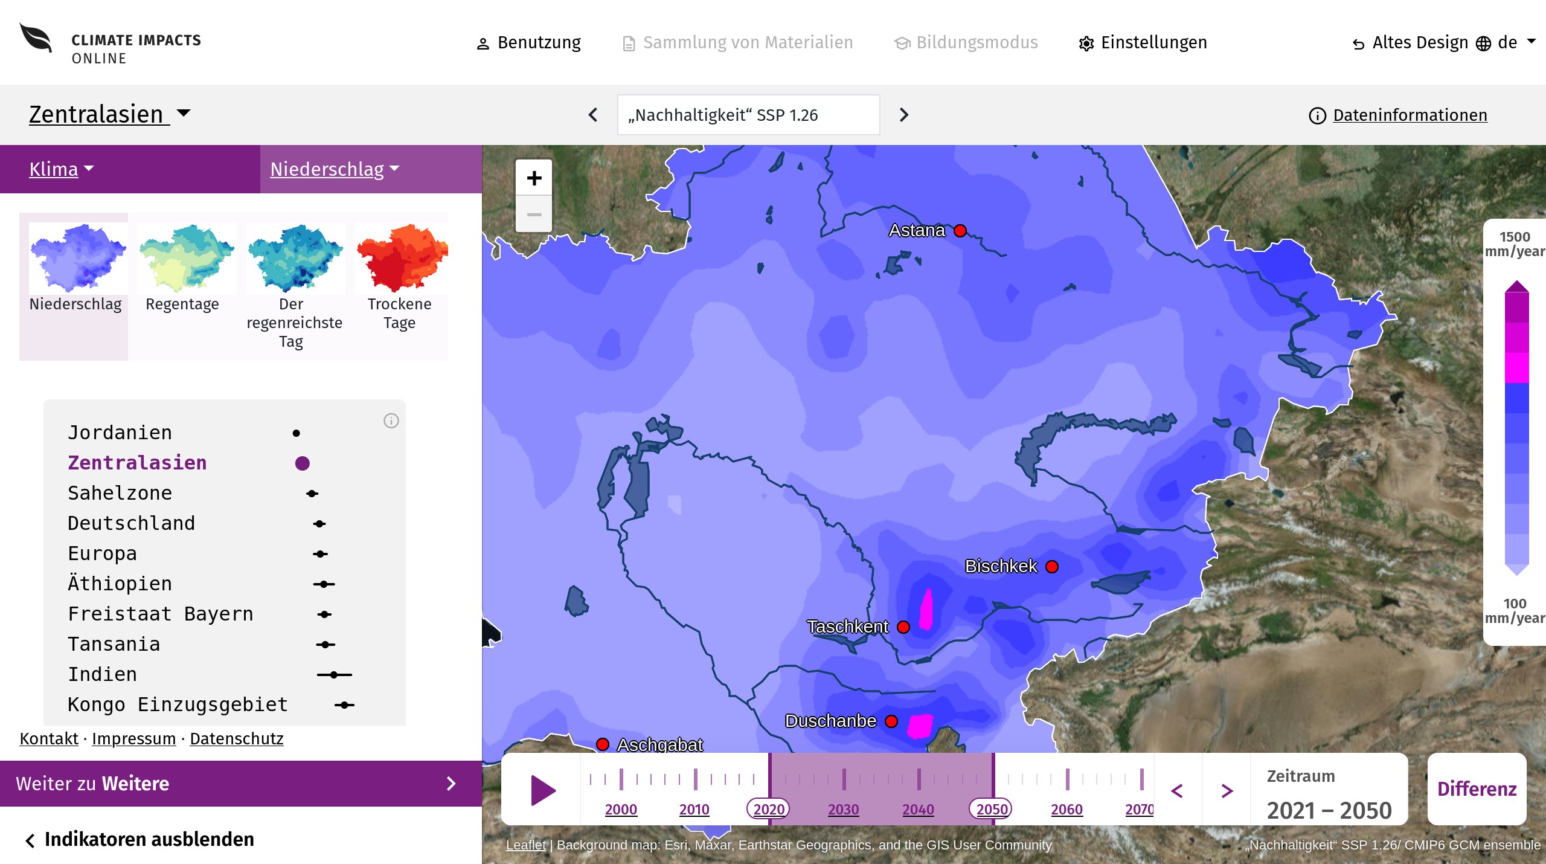
Task: Expand the Klima category dropdown
Action: click(62, 169)
